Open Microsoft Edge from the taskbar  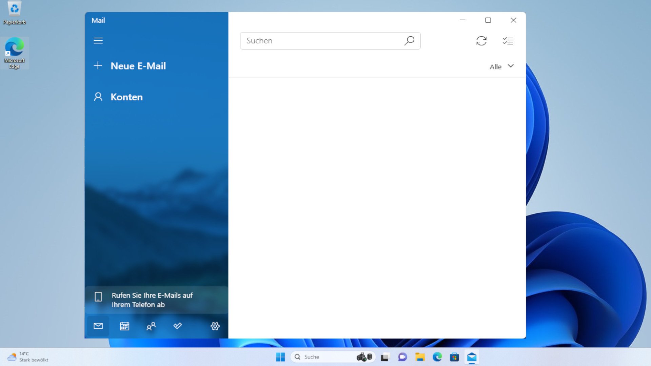(437, 357)
